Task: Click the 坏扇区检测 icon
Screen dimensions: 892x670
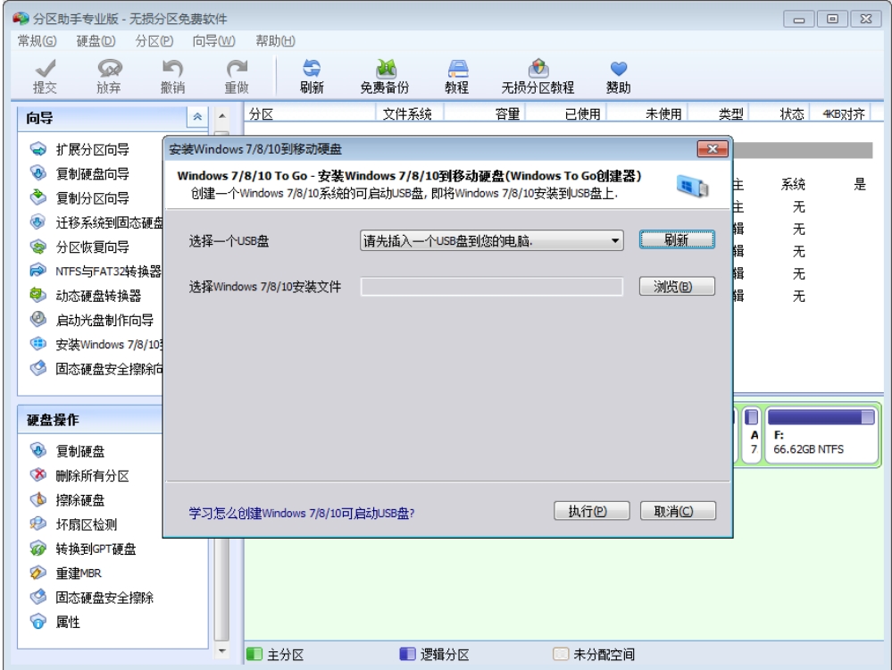Action: (38, 523)
